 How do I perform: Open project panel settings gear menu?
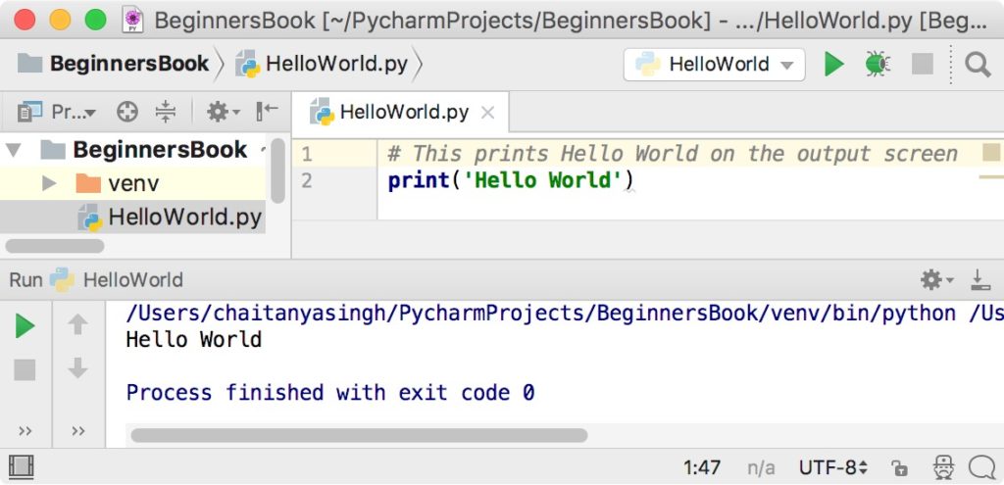pyautogui.click(x=223, y=112)
